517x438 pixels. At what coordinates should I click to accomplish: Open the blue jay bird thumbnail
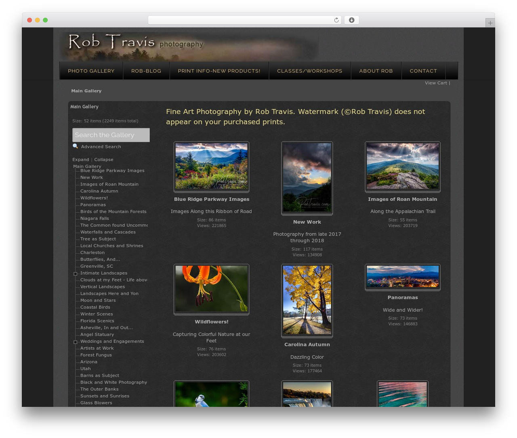point(211,394)
